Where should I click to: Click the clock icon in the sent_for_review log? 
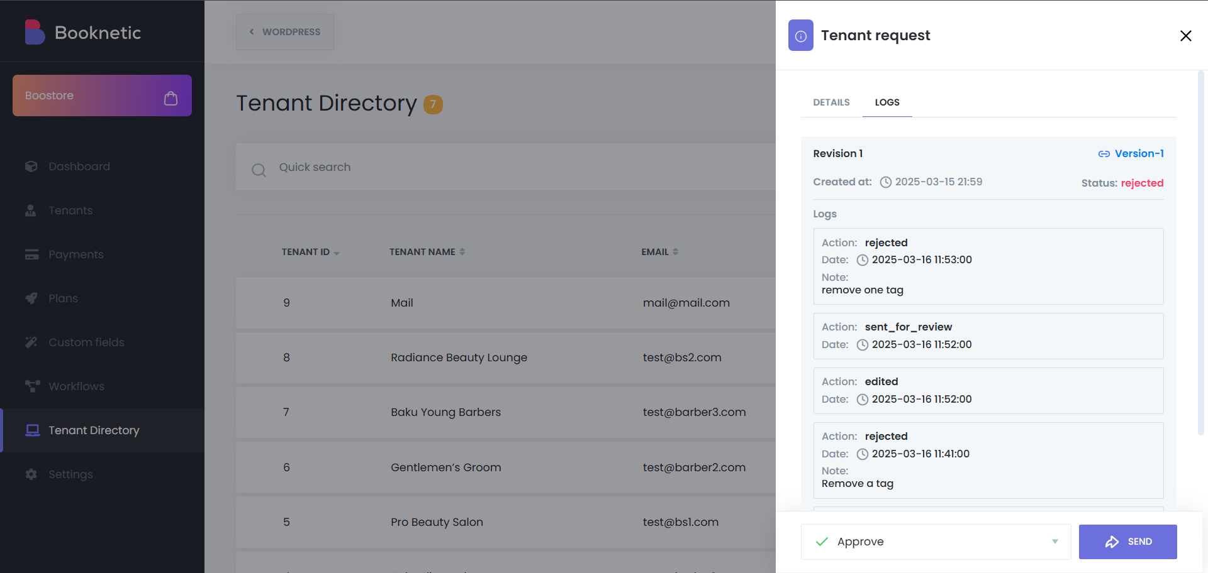(x=863, y=345)
